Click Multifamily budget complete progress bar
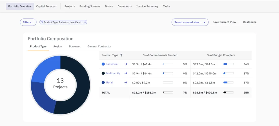 [229, 73]
